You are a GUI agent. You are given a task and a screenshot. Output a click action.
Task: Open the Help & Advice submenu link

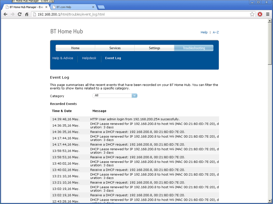click(x=63, y=58)
